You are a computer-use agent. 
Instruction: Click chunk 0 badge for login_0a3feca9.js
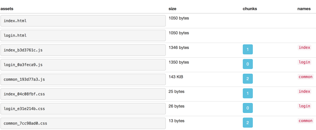tap(248, 64)
